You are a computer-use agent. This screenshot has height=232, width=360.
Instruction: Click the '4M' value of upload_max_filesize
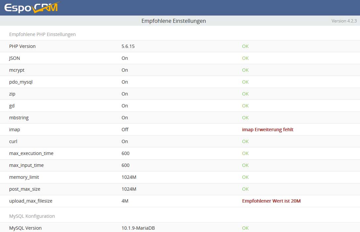point(125,201)
